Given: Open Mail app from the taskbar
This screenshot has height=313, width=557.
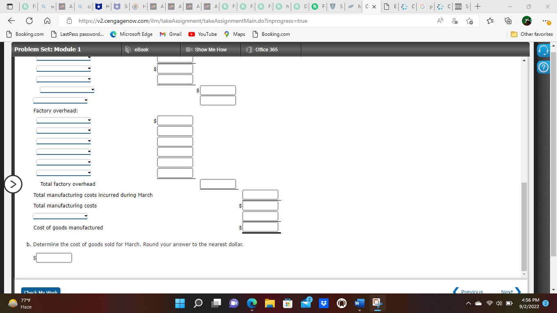Looking at the screenshot, I should [306, 303].
